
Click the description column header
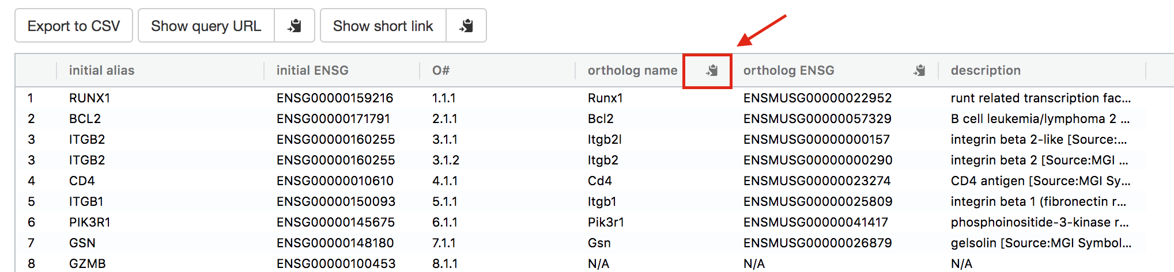[986, 71]
